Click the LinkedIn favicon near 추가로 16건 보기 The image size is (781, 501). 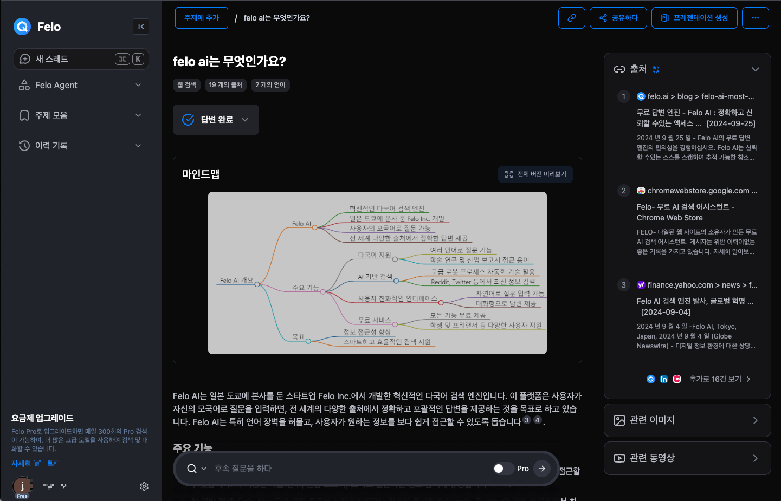[664, 379]
